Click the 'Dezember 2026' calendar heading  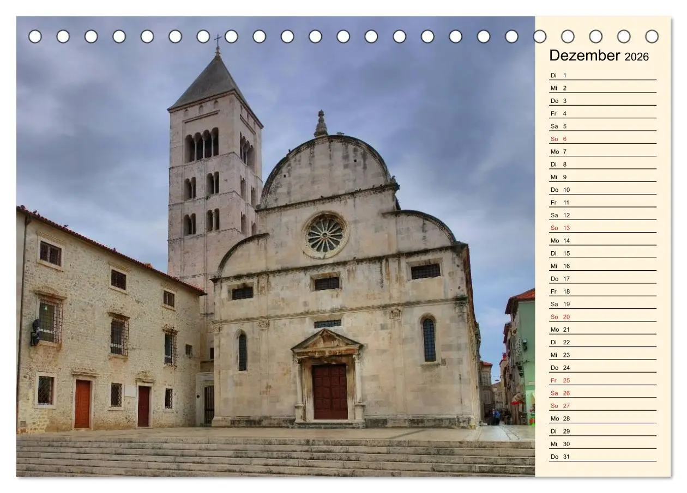point(599,56)
